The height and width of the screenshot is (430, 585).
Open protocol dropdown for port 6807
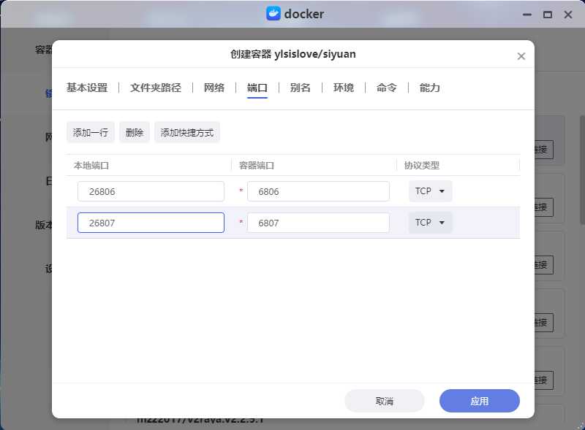430,223
